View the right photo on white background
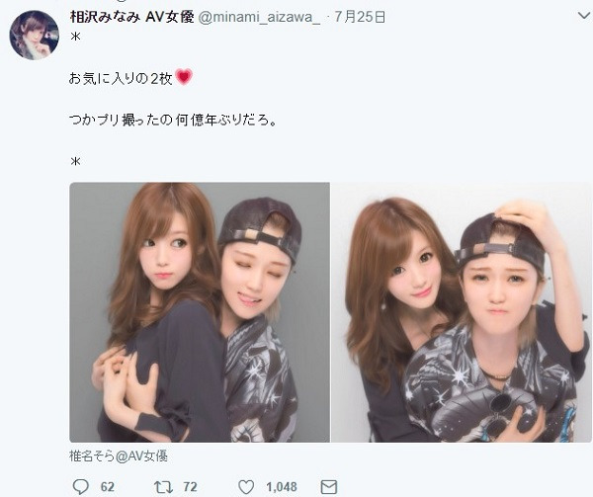This screenshot has width=593, height=497. point(462,312)
